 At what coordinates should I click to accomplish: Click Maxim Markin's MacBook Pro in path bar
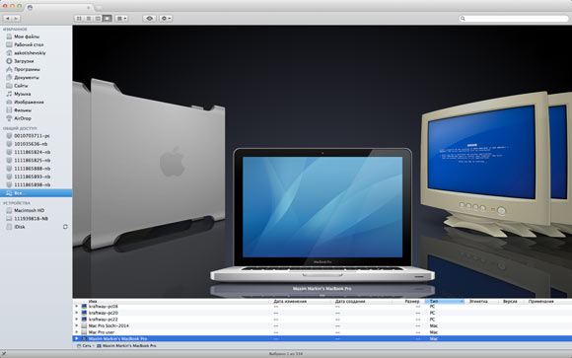[126, 345]
